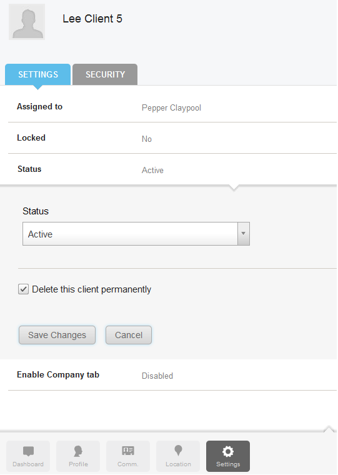Click the Cancel button
Viewport: 338px width, 475px height.
click(x=129, y=335)
